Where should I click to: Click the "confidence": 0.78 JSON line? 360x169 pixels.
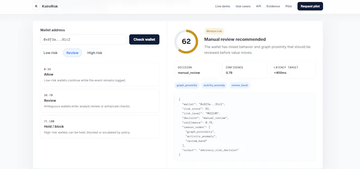click(x=198, y=123)
